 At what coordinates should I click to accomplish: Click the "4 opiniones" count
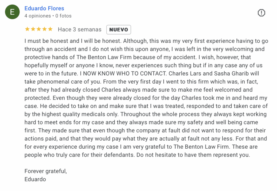point(38,16)
